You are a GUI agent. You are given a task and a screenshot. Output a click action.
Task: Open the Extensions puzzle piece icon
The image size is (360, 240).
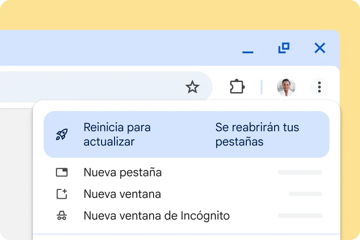pos(237,87)
